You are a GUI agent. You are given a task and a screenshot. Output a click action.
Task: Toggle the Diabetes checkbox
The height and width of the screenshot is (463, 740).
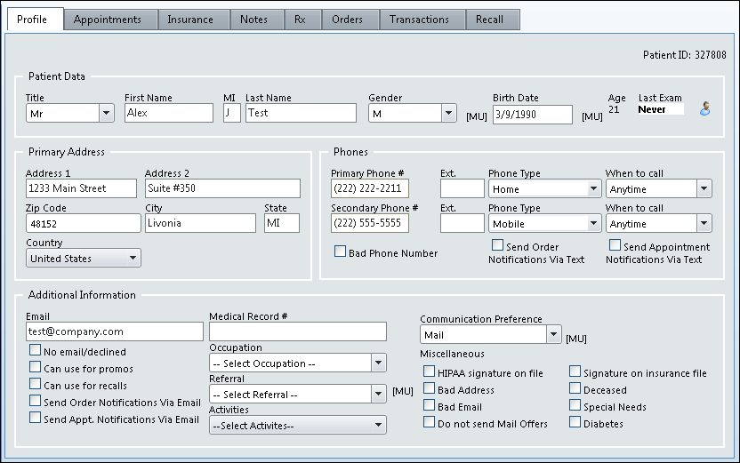pyautogui.click(x=575, y=423)
